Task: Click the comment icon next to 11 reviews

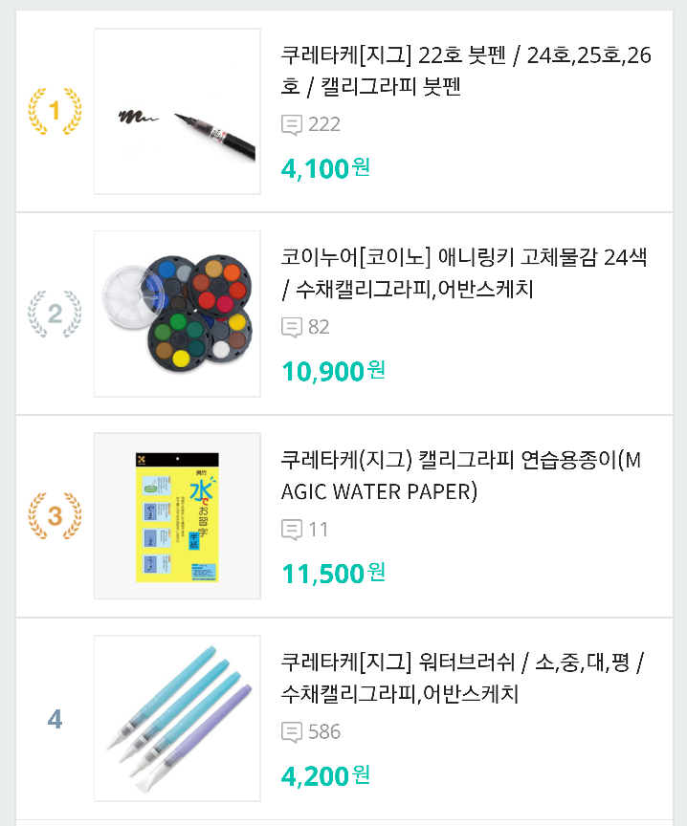Action: (292, 530)
